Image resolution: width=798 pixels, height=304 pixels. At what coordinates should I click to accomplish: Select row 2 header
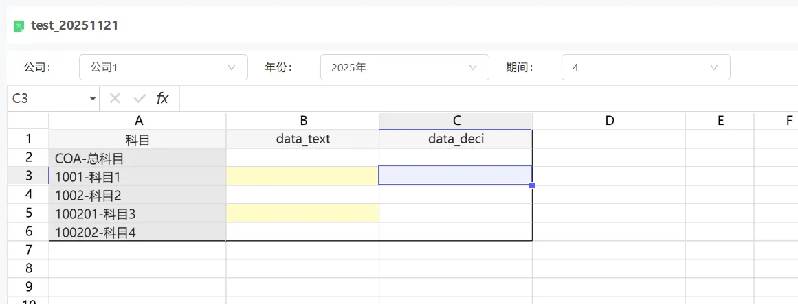(x=28, y=158)
